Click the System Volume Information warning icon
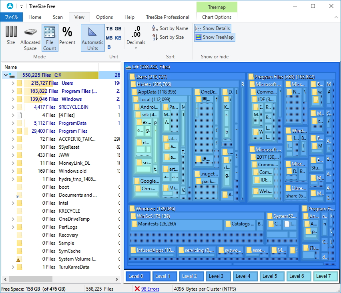 [18, 259]
